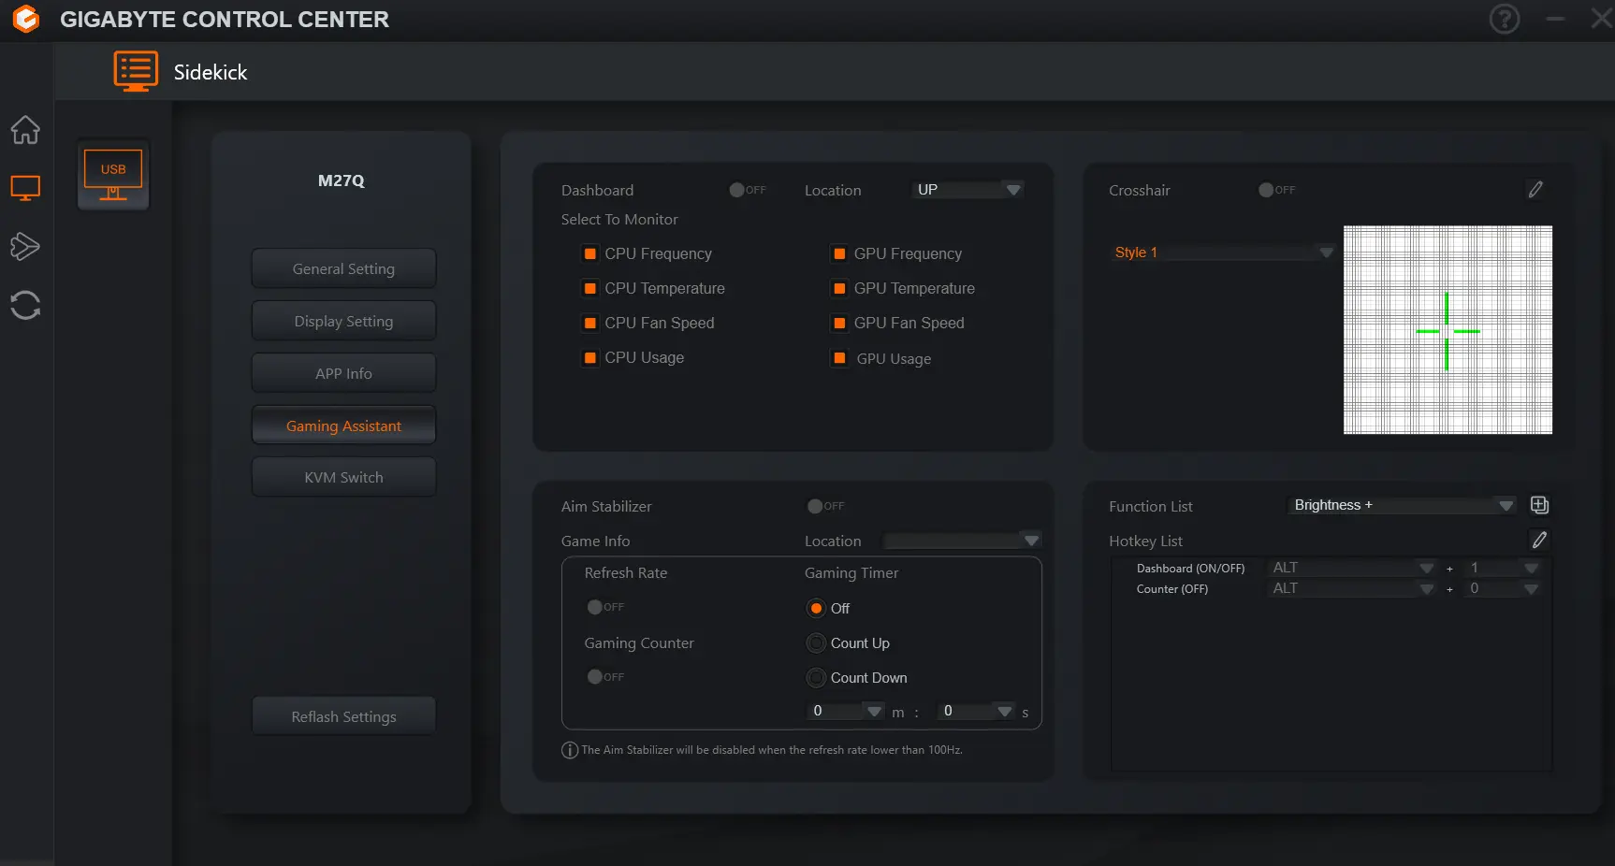Click the Dashboard (ON/OFF) hotkey entry
This screenshot has width=1615, height=866.
pos(1190,569)
